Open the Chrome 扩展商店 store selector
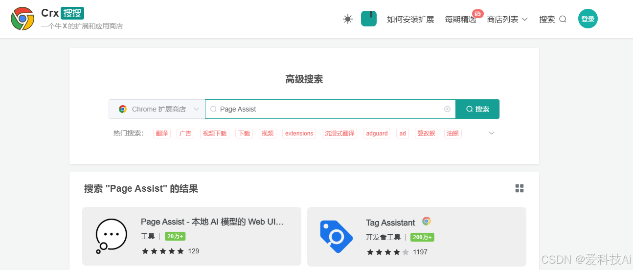Screen dimensions: 633x270 point(157,109)
